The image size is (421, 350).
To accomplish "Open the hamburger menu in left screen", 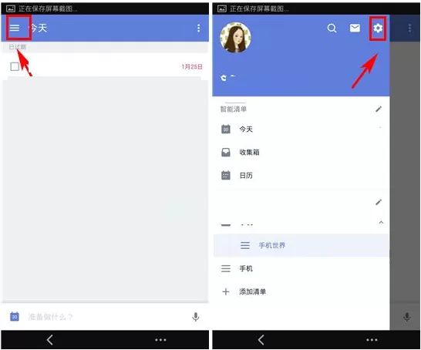I will tap(15, 28).
